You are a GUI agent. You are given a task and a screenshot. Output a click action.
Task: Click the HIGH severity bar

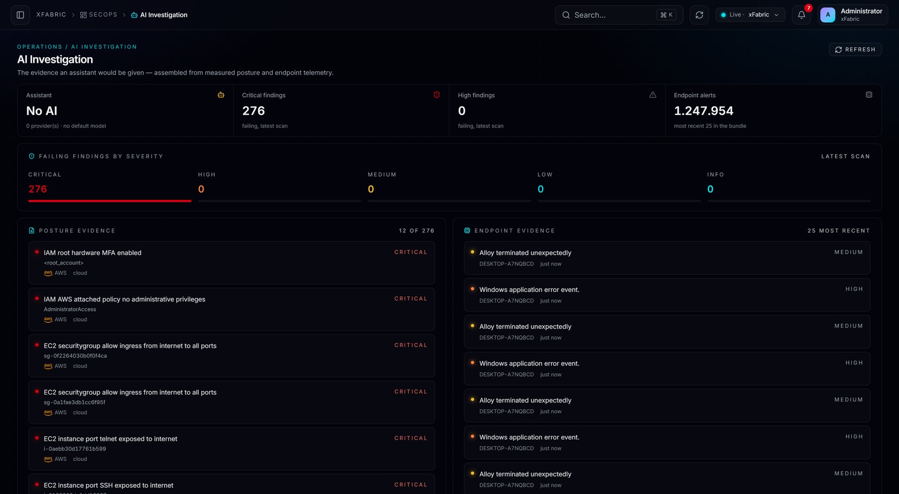pyautogui.click(x=279, y=200)
